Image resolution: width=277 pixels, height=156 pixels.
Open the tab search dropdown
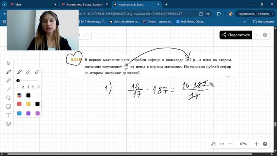click(x=4, y=4)
